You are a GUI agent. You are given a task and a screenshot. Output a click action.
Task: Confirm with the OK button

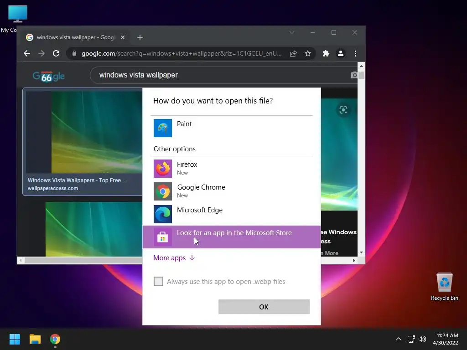coord(264,307)
